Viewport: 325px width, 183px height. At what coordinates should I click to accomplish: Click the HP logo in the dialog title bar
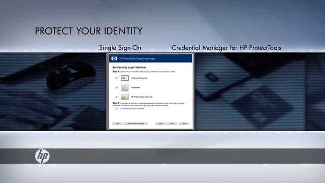point(114,58)
